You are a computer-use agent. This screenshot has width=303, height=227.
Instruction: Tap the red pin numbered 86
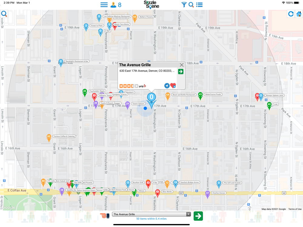158,193
